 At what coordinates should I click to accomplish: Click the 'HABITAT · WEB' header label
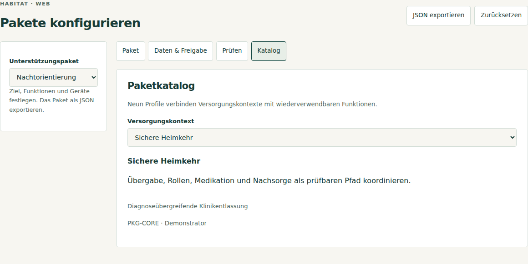25,4
